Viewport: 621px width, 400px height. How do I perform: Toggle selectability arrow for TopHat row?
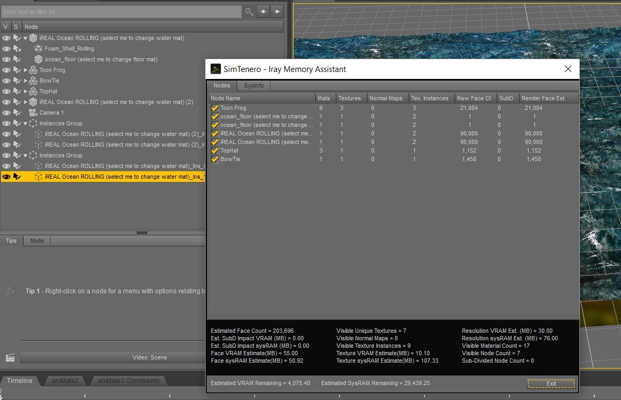point(17,91)
